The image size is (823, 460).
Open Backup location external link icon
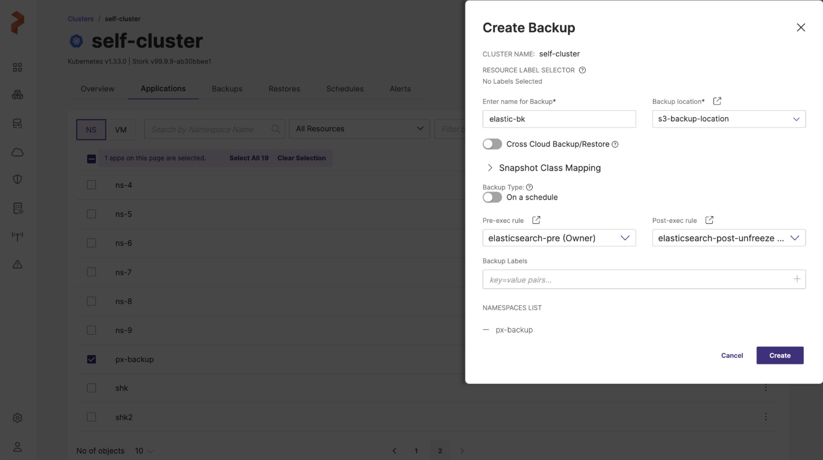click(x=717, y=101)
